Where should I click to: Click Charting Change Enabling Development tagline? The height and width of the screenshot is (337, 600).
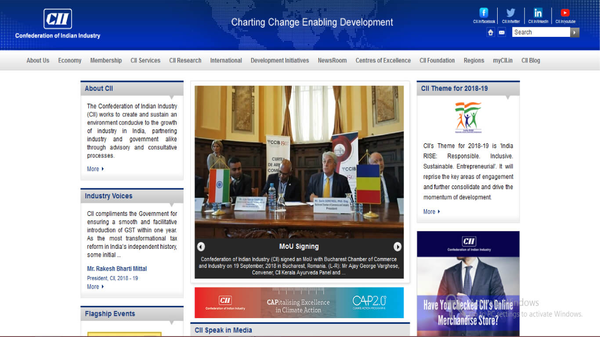pyautogui.click(x=312, y=22)
